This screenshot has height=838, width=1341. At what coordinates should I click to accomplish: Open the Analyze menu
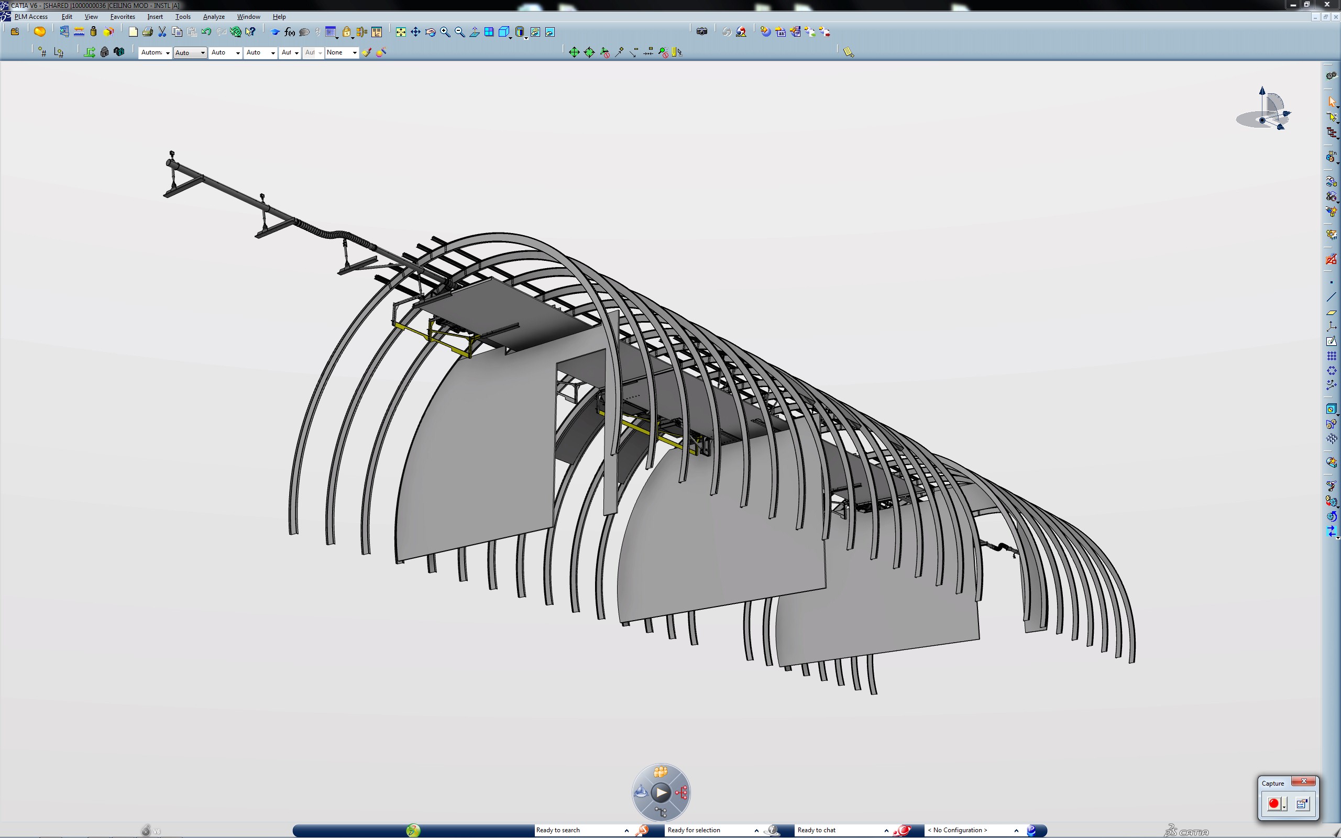213,17
